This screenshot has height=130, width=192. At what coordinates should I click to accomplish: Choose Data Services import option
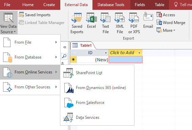point(97,117)
